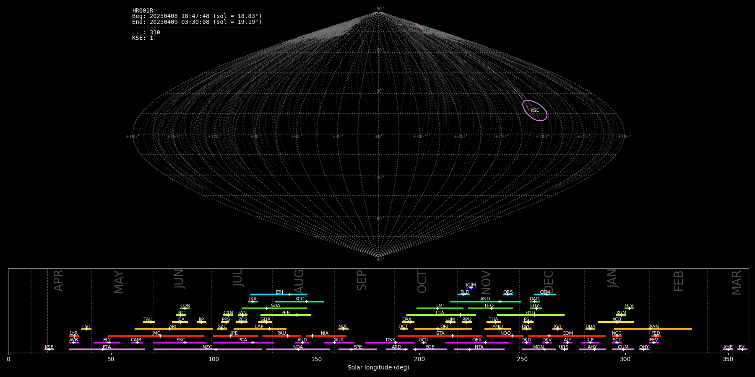Image resolution: width=755 pixels, height=377 pixels.
Task: Click the +90° label at map top
Action: 378,9
